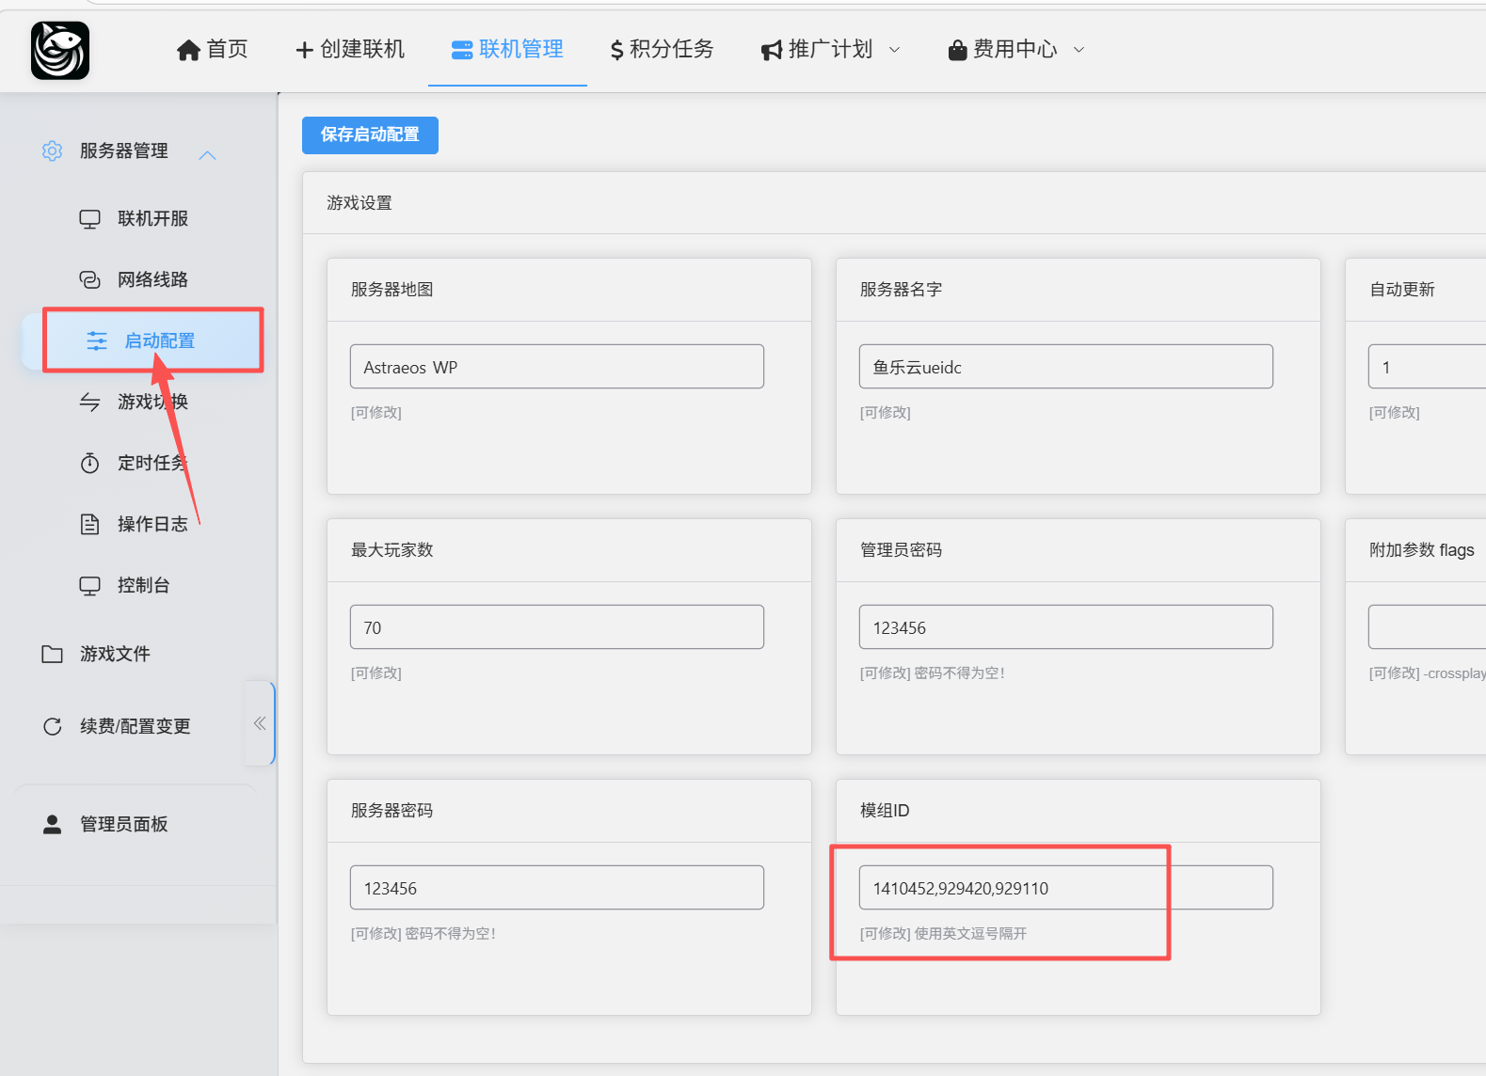This screenshot has width=1486, height=1076.
Task: Click the 控制台 console icon
Action: click(89, 586)
